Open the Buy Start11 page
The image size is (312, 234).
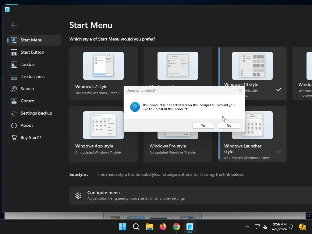pos(34,137)
